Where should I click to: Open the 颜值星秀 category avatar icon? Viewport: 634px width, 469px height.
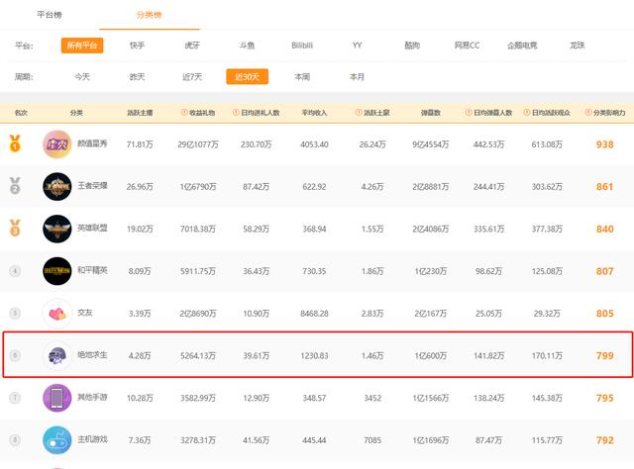[57, 144]
